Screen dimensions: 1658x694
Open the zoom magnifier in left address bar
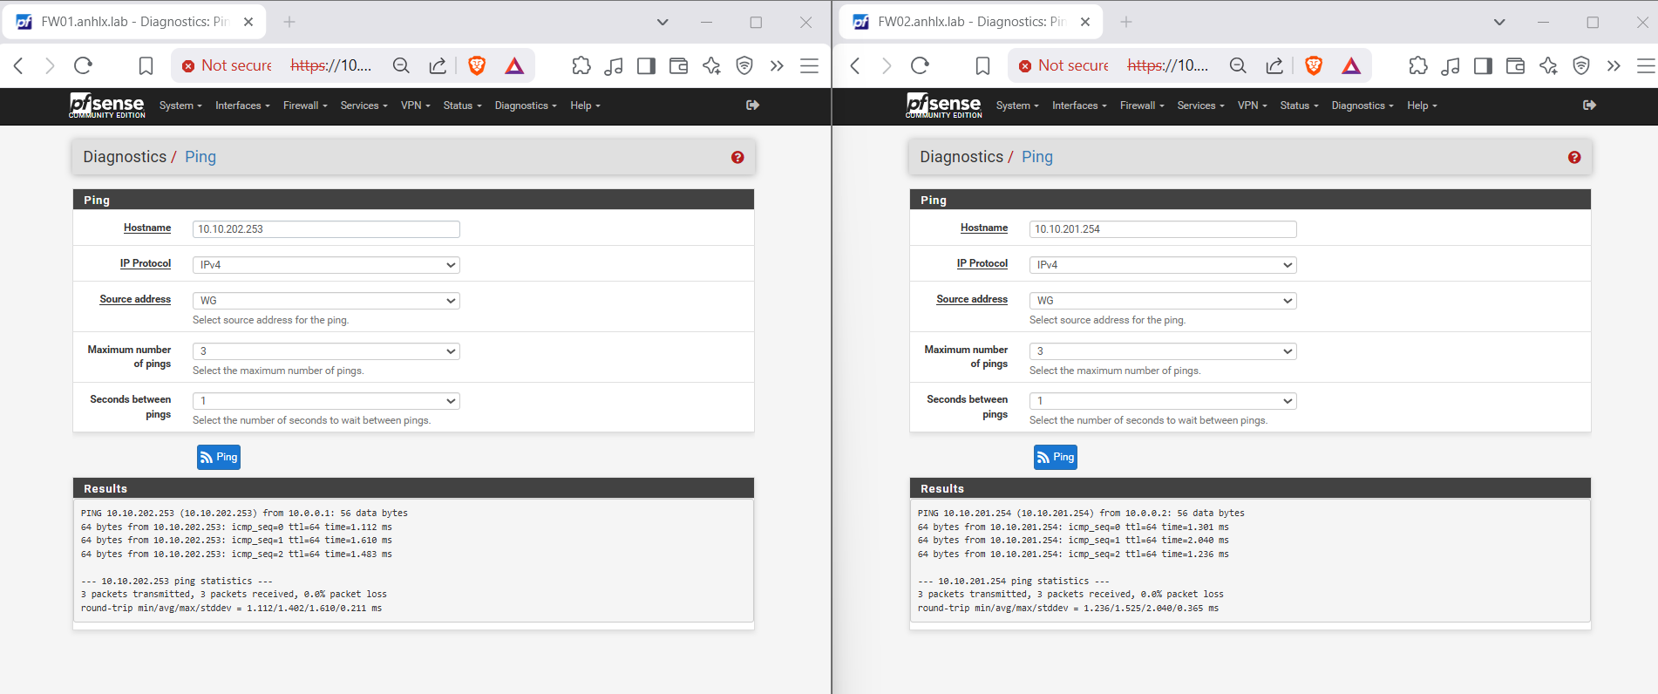click(x=401, y=65)
